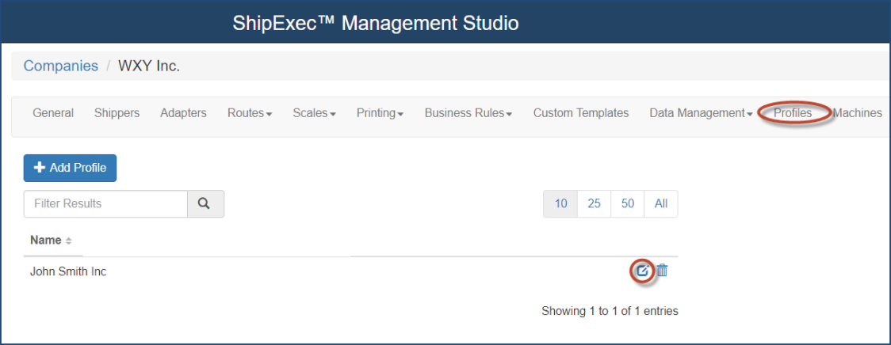Image resolution: width=891 pixels, height=345 pixels.
Task: Click the magnifier search button
Action: tap(205, 203)
